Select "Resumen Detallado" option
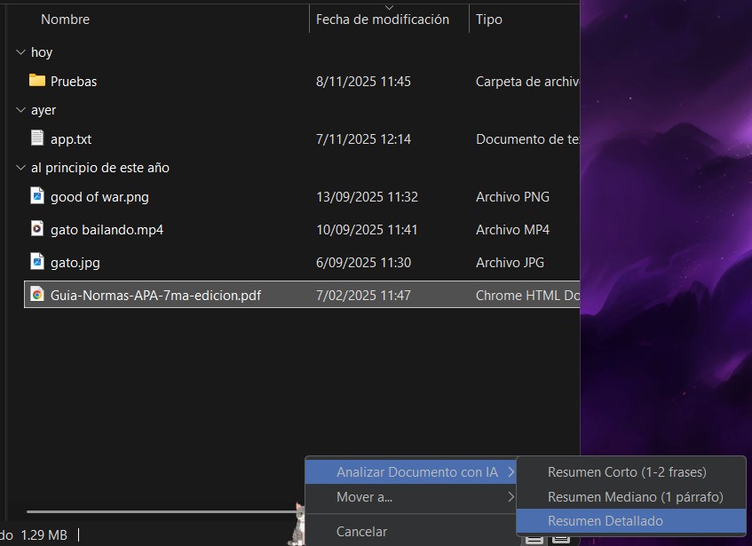Screen dimensions: 752x546 point(605,521)
